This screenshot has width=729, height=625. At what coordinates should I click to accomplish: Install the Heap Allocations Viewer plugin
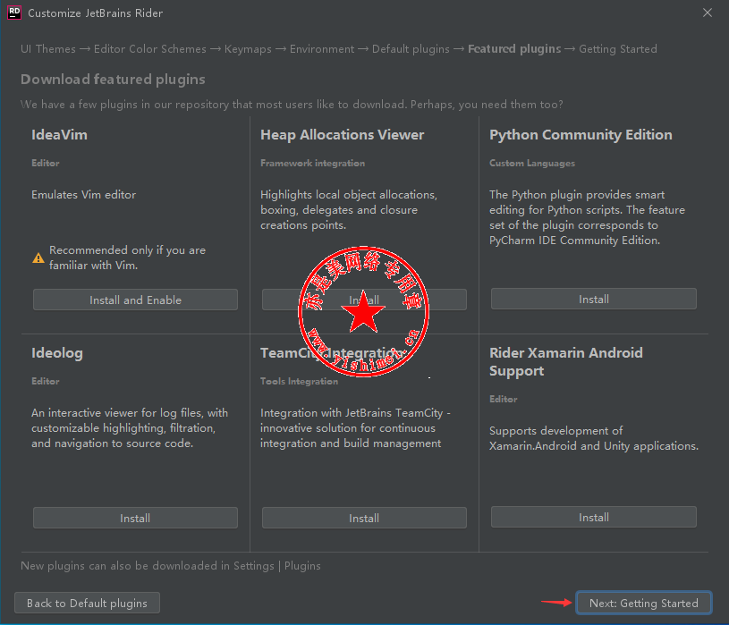(x=364, y=300)
